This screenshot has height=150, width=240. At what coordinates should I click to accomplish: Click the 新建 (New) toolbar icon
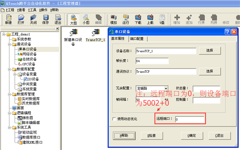[x=8, y=20]
